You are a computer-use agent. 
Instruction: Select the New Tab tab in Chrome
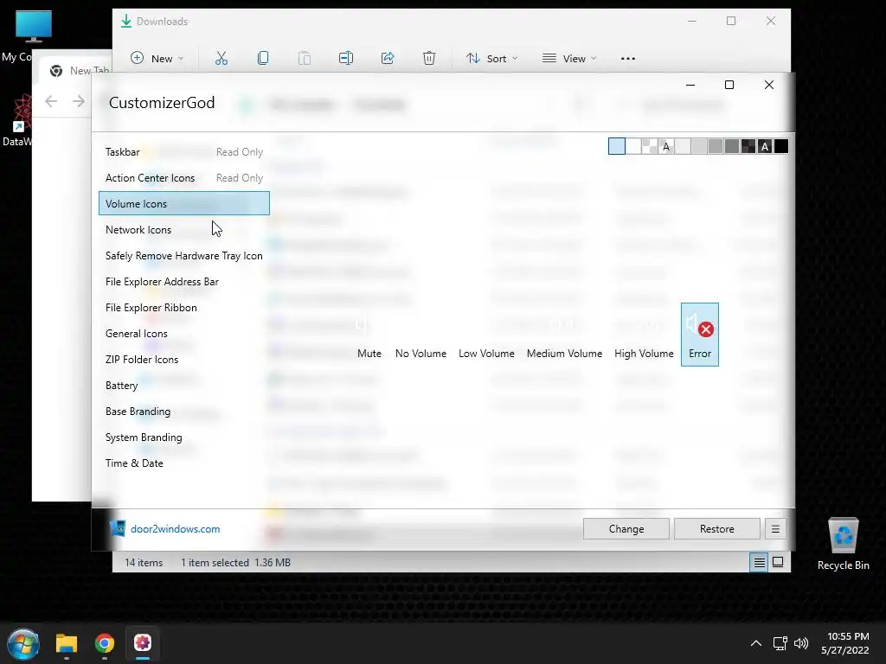(x=79, y=71)
